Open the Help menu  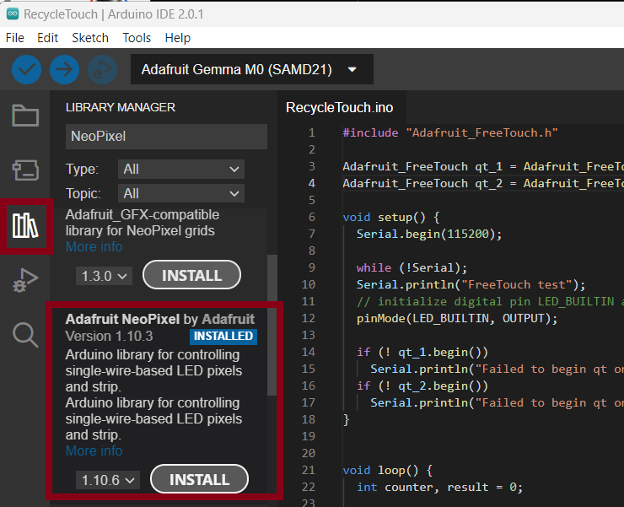(178, 38)
